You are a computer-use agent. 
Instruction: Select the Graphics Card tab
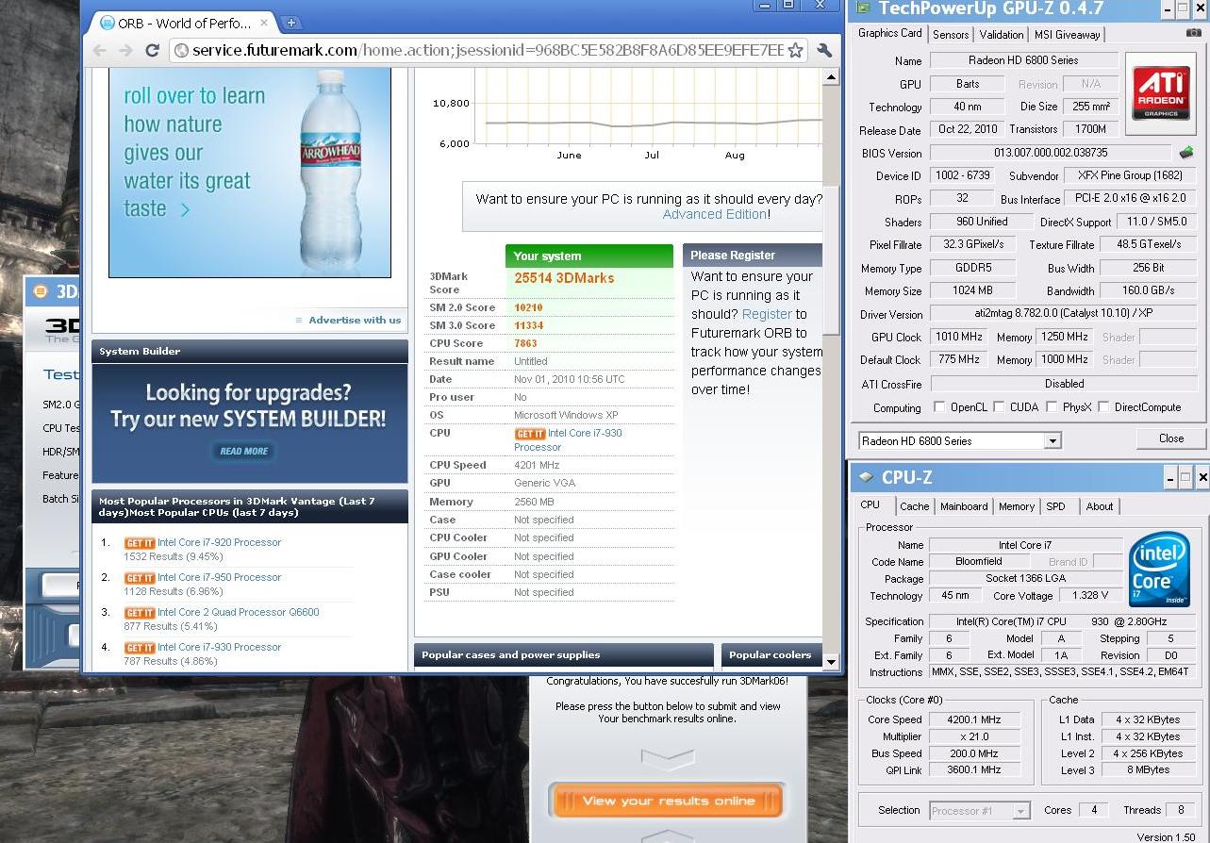click(x=890, y=33)
